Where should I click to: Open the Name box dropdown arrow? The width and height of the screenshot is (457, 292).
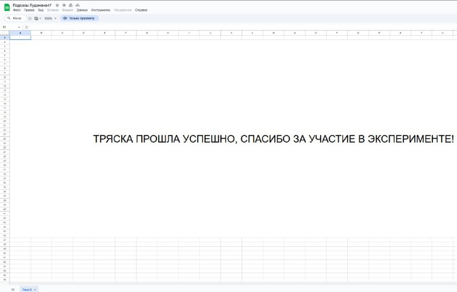19,27
